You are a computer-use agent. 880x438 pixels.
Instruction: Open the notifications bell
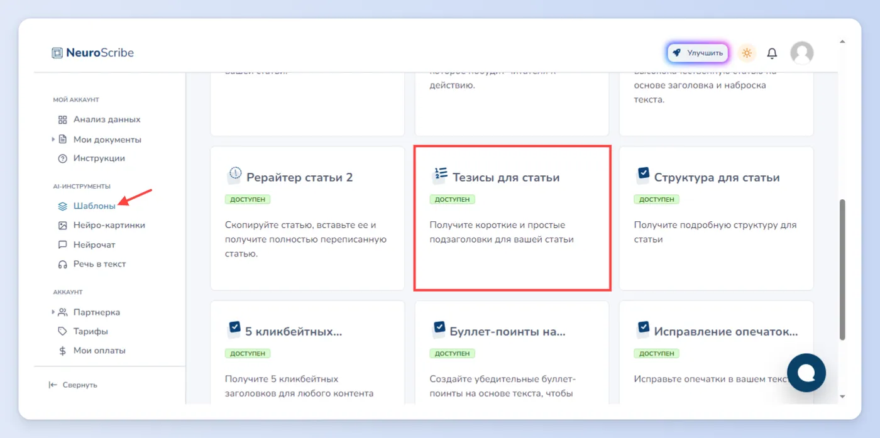pyautogui.click(x=773, y=53)
